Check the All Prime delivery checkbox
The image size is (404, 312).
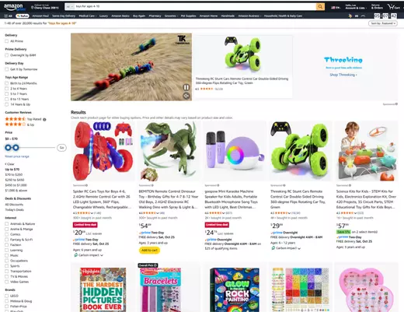(x=7, y=41)
